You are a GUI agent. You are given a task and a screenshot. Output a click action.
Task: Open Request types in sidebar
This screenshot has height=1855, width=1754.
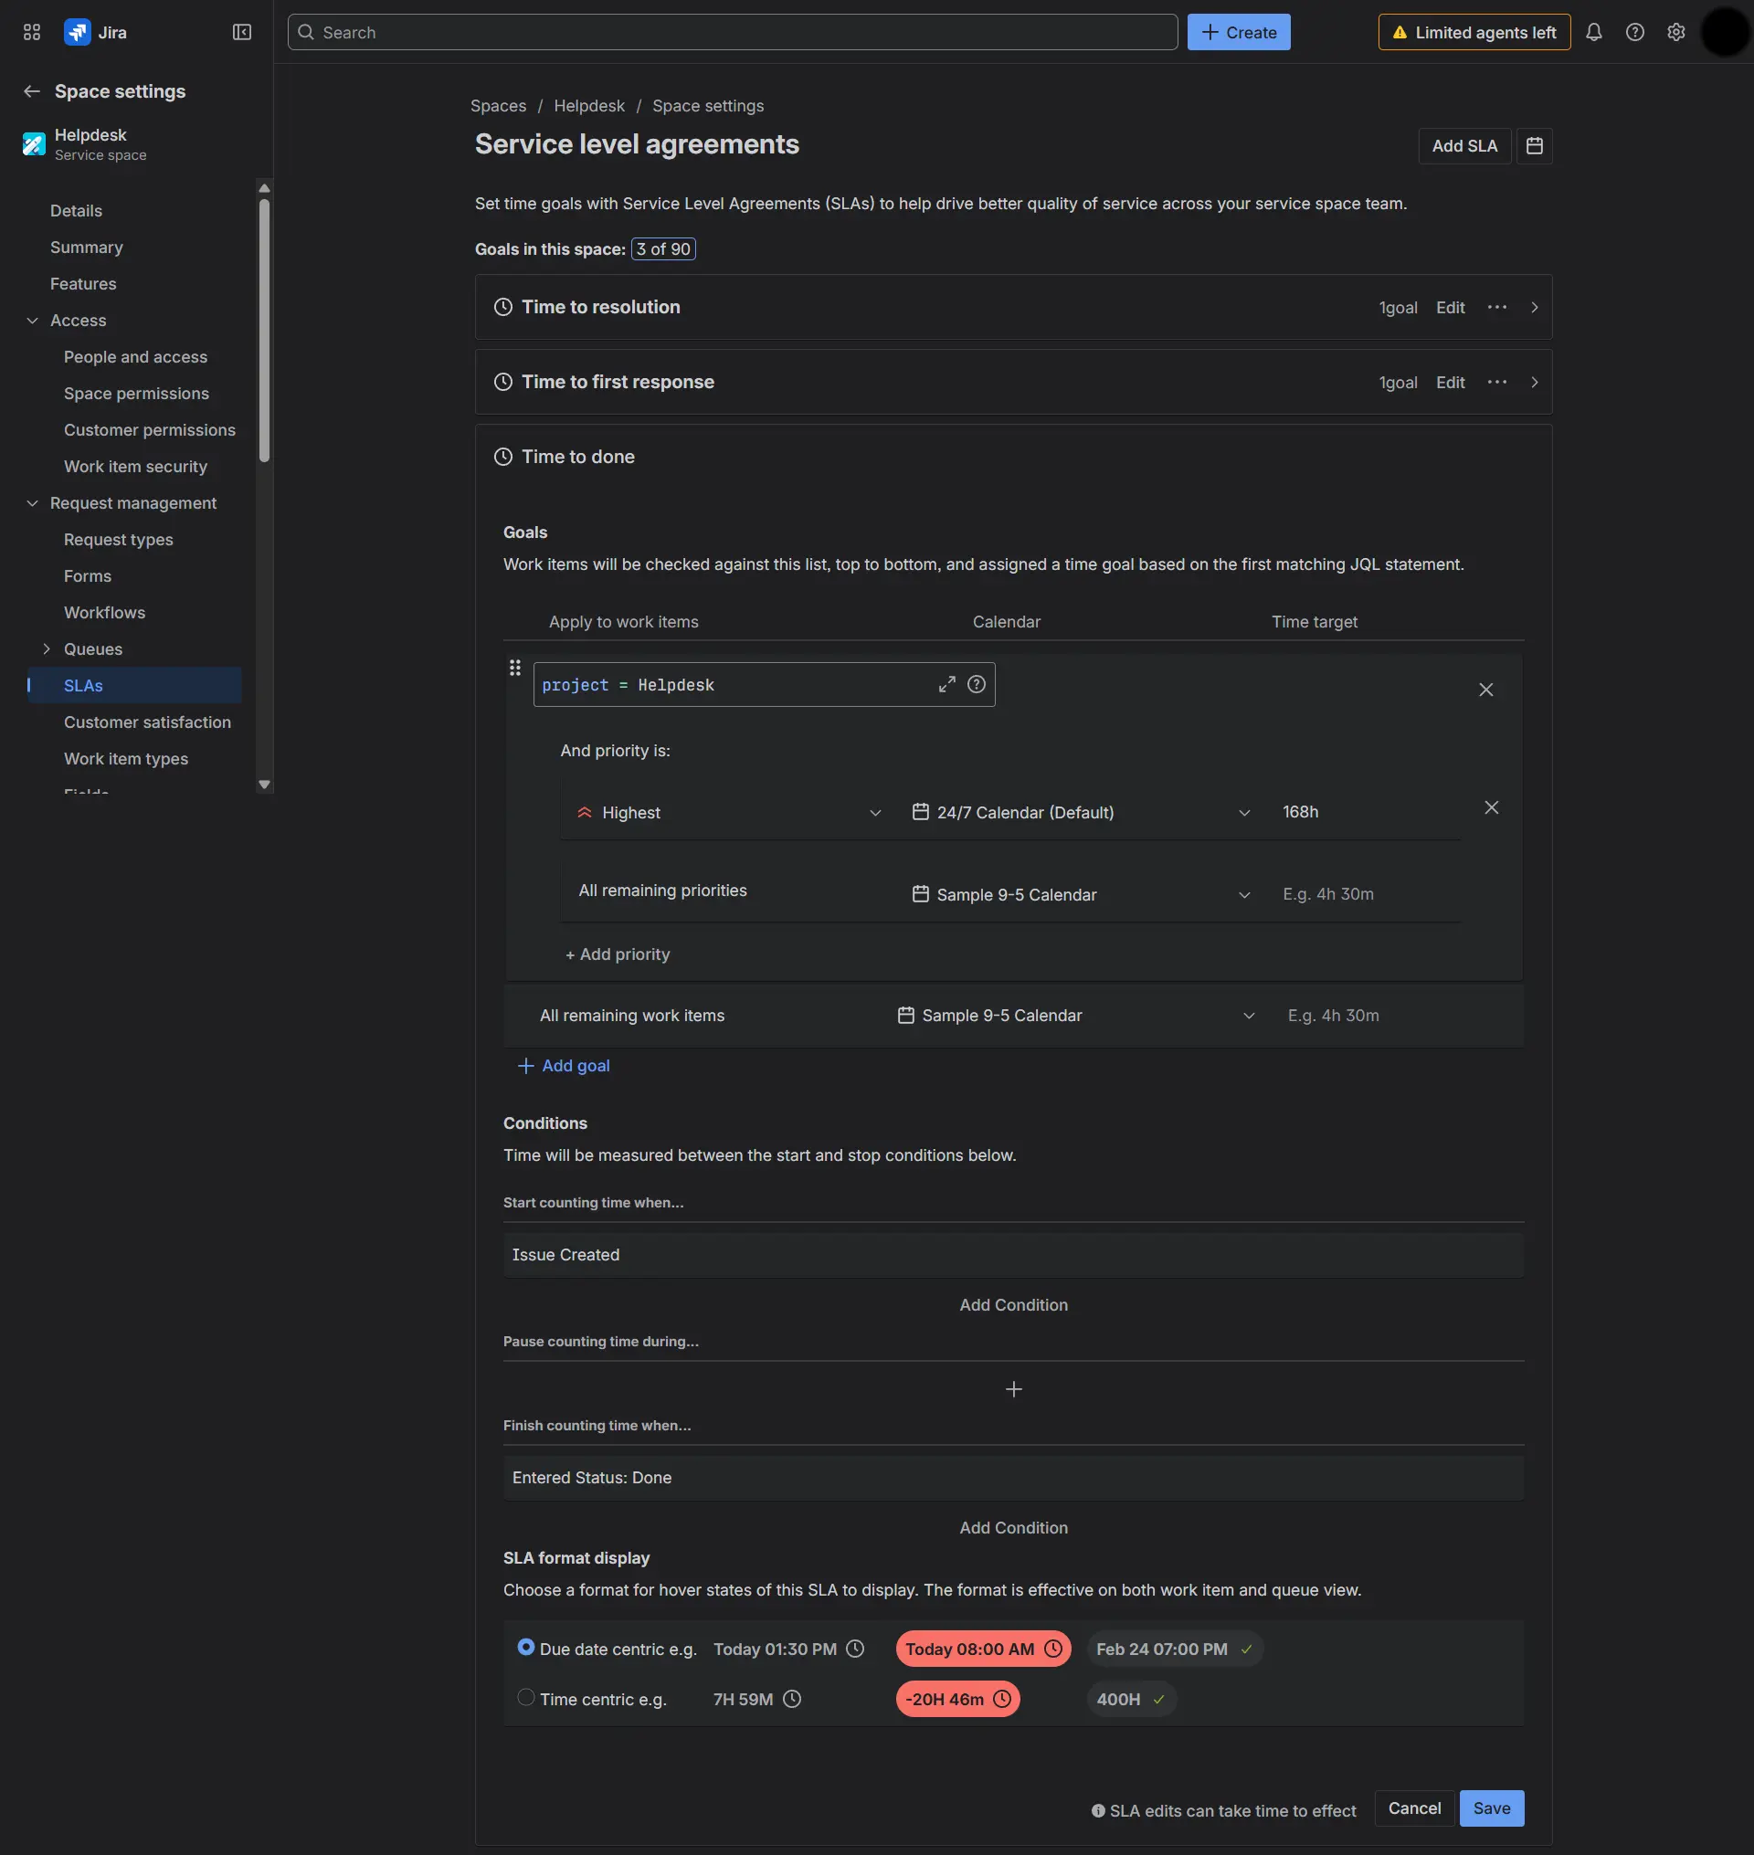[119, 540]
